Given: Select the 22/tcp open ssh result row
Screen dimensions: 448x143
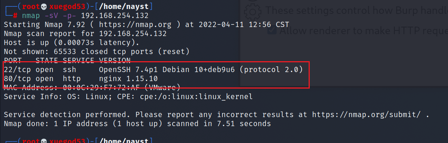Looking at the screenshot, I should (x=153, y=69).
